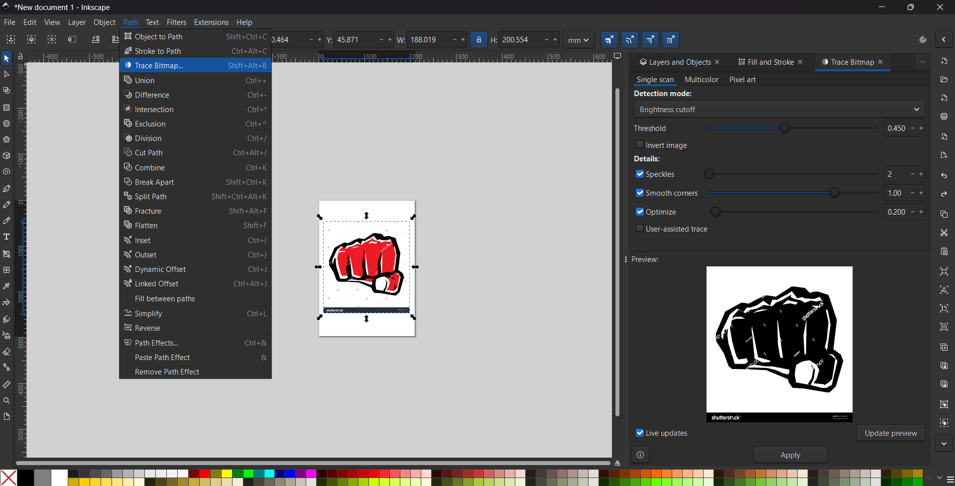The height and width of the screenshot is (486, 955).
Task: Toggle the Live updates checkbox
Action: [x=640, y=433]
